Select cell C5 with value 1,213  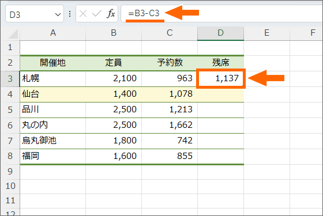170,110
